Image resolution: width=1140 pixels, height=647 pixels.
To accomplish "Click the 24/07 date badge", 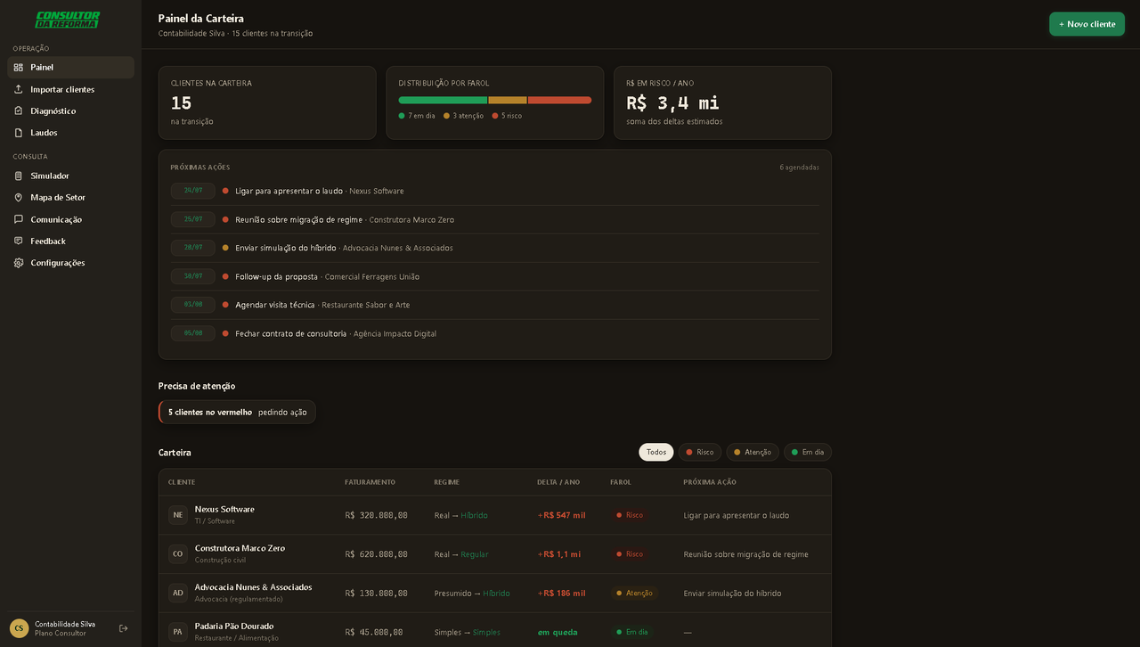I will click(193, 191).
